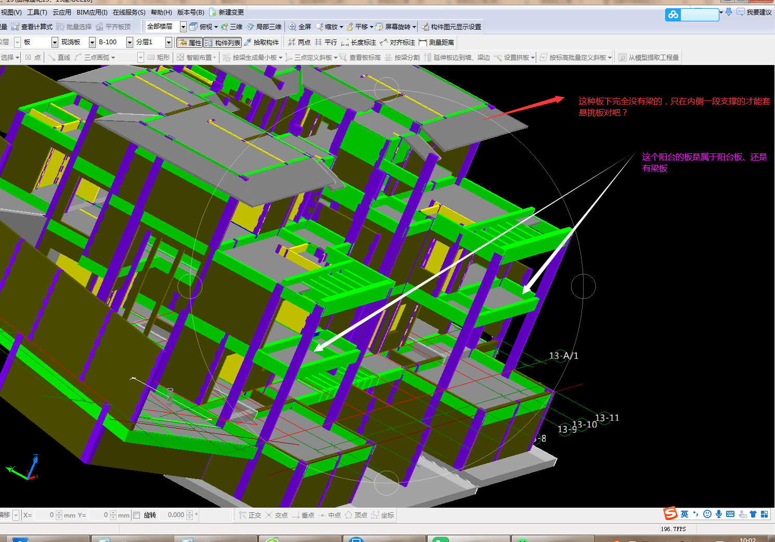Click 三点定义斜板 button
The height and width of the screenshot is (542, 775).
311,57
